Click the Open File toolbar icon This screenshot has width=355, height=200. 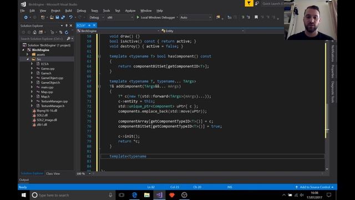[52, 17]
